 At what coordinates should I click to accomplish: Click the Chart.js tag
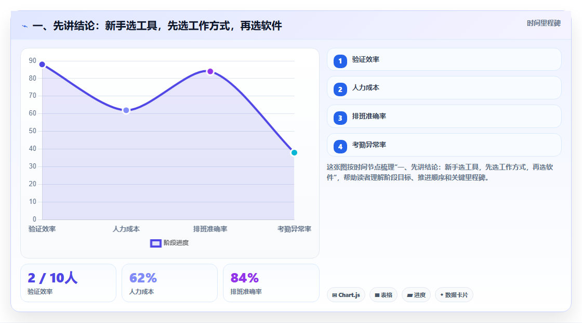click(346, 295)
